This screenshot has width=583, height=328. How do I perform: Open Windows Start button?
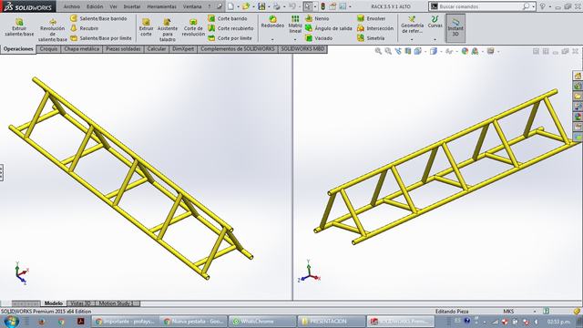11,321
